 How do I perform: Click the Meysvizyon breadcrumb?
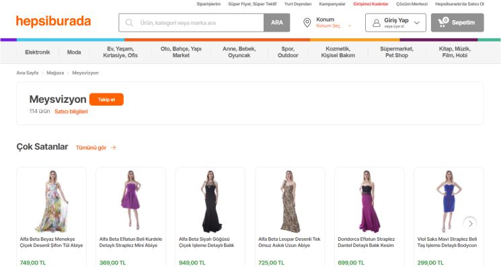tap(85, 73)
